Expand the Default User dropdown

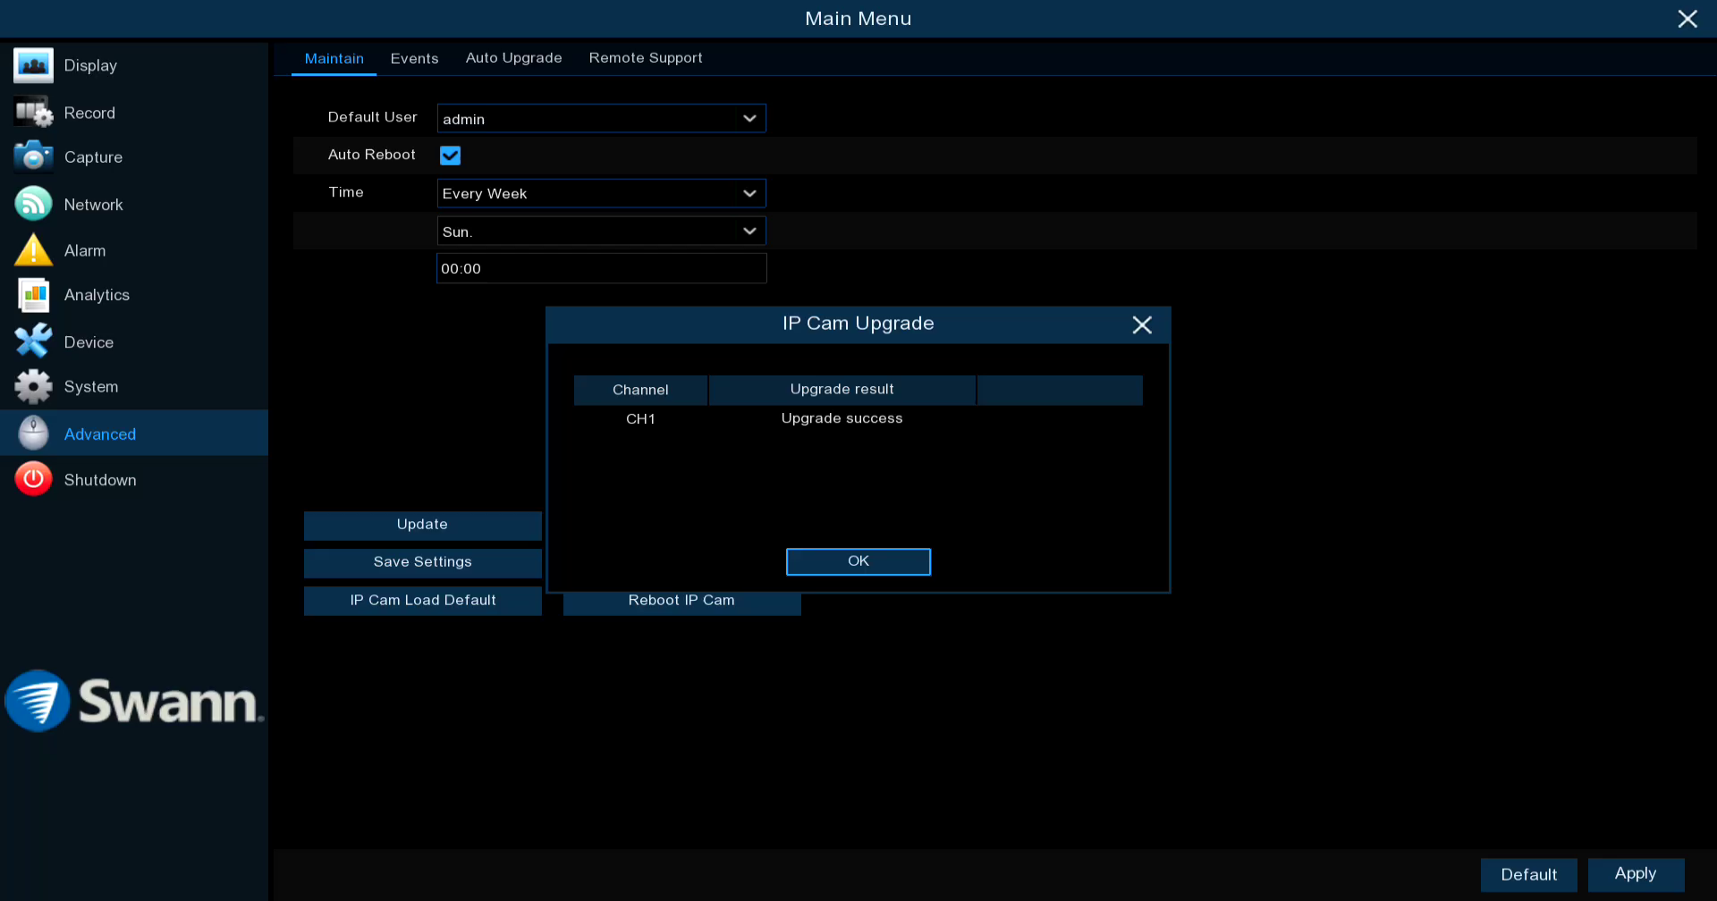(x=601, y=118)
